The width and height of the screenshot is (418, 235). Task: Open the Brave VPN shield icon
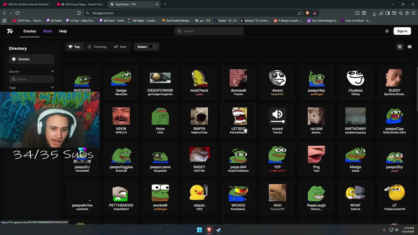[x=407, y=13]
